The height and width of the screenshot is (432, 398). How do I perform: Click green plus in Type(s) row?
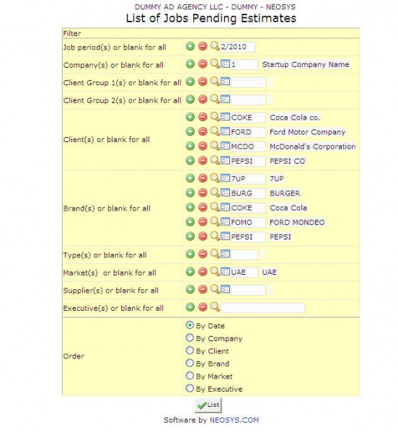coord(190,254)
